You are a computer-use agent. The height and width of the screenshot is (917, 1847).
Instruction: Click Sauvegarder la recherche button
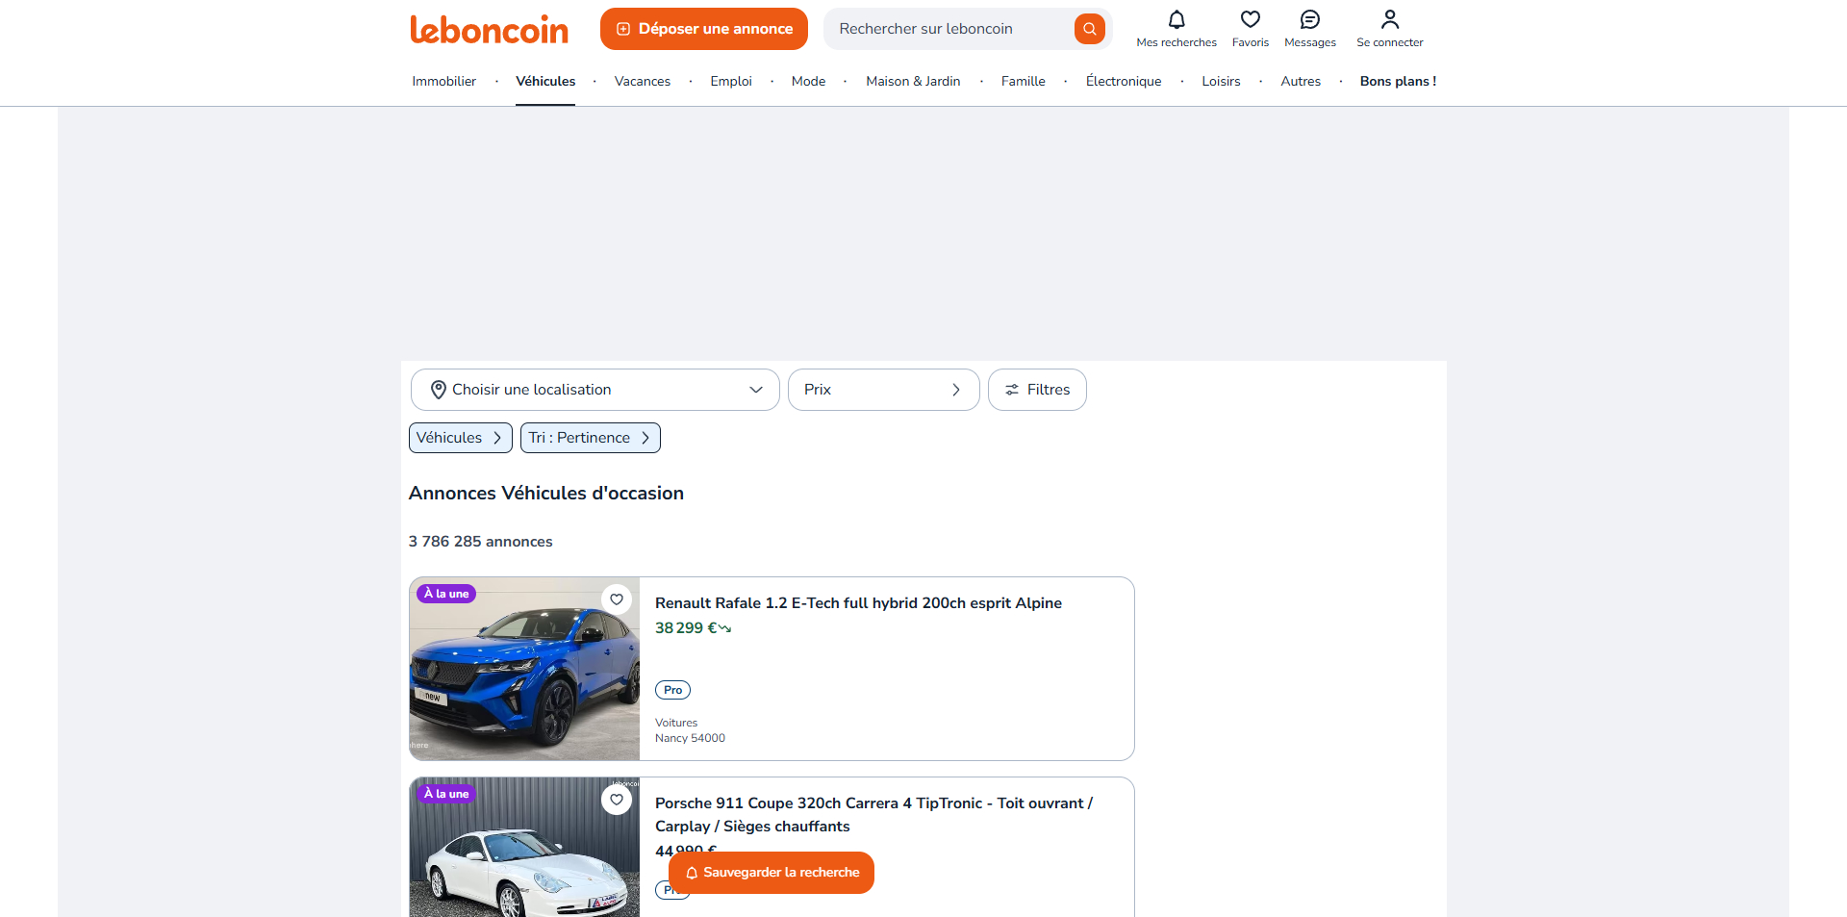pos(772,873)
